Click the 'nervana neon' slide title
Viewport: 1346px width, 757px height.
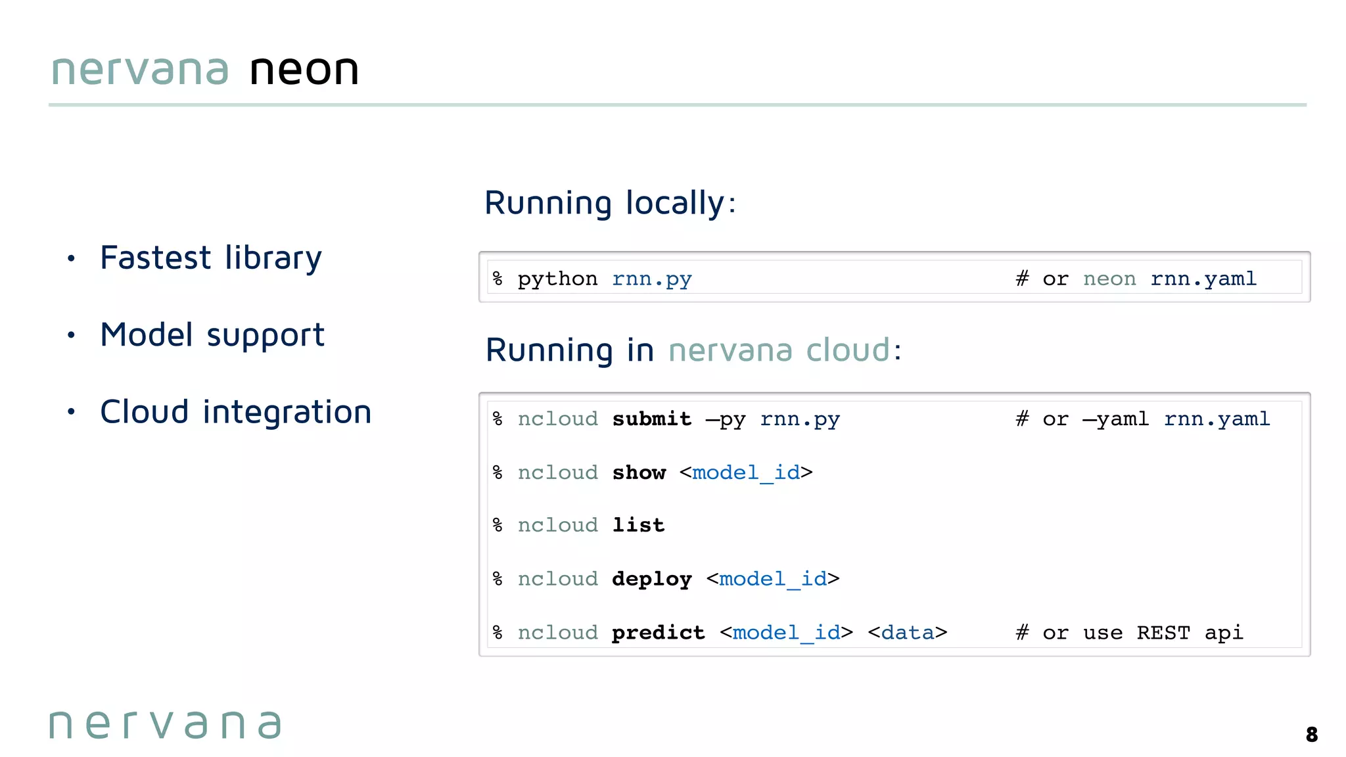tap(205, 70)
